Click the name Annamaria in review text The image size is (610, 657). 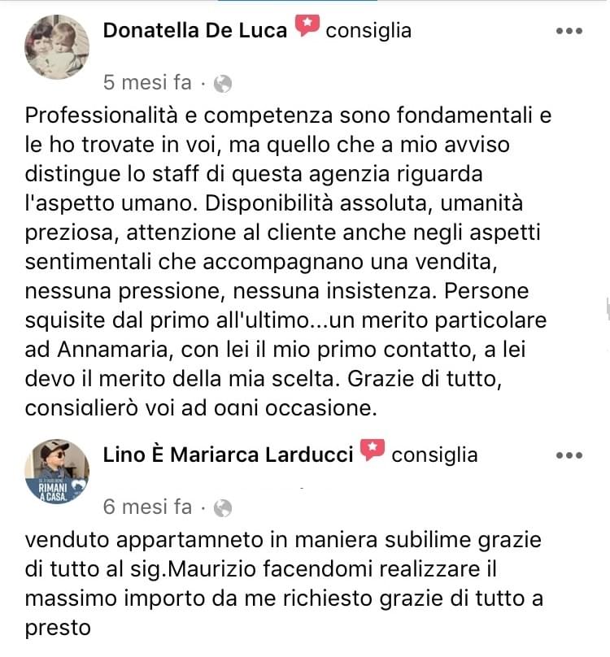112,350
